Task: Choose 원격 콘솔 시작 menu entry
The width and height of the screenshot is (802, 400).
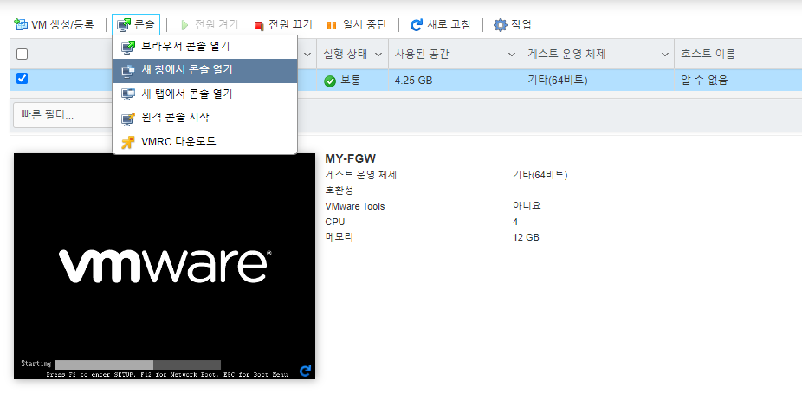Action: click(204, 118)
